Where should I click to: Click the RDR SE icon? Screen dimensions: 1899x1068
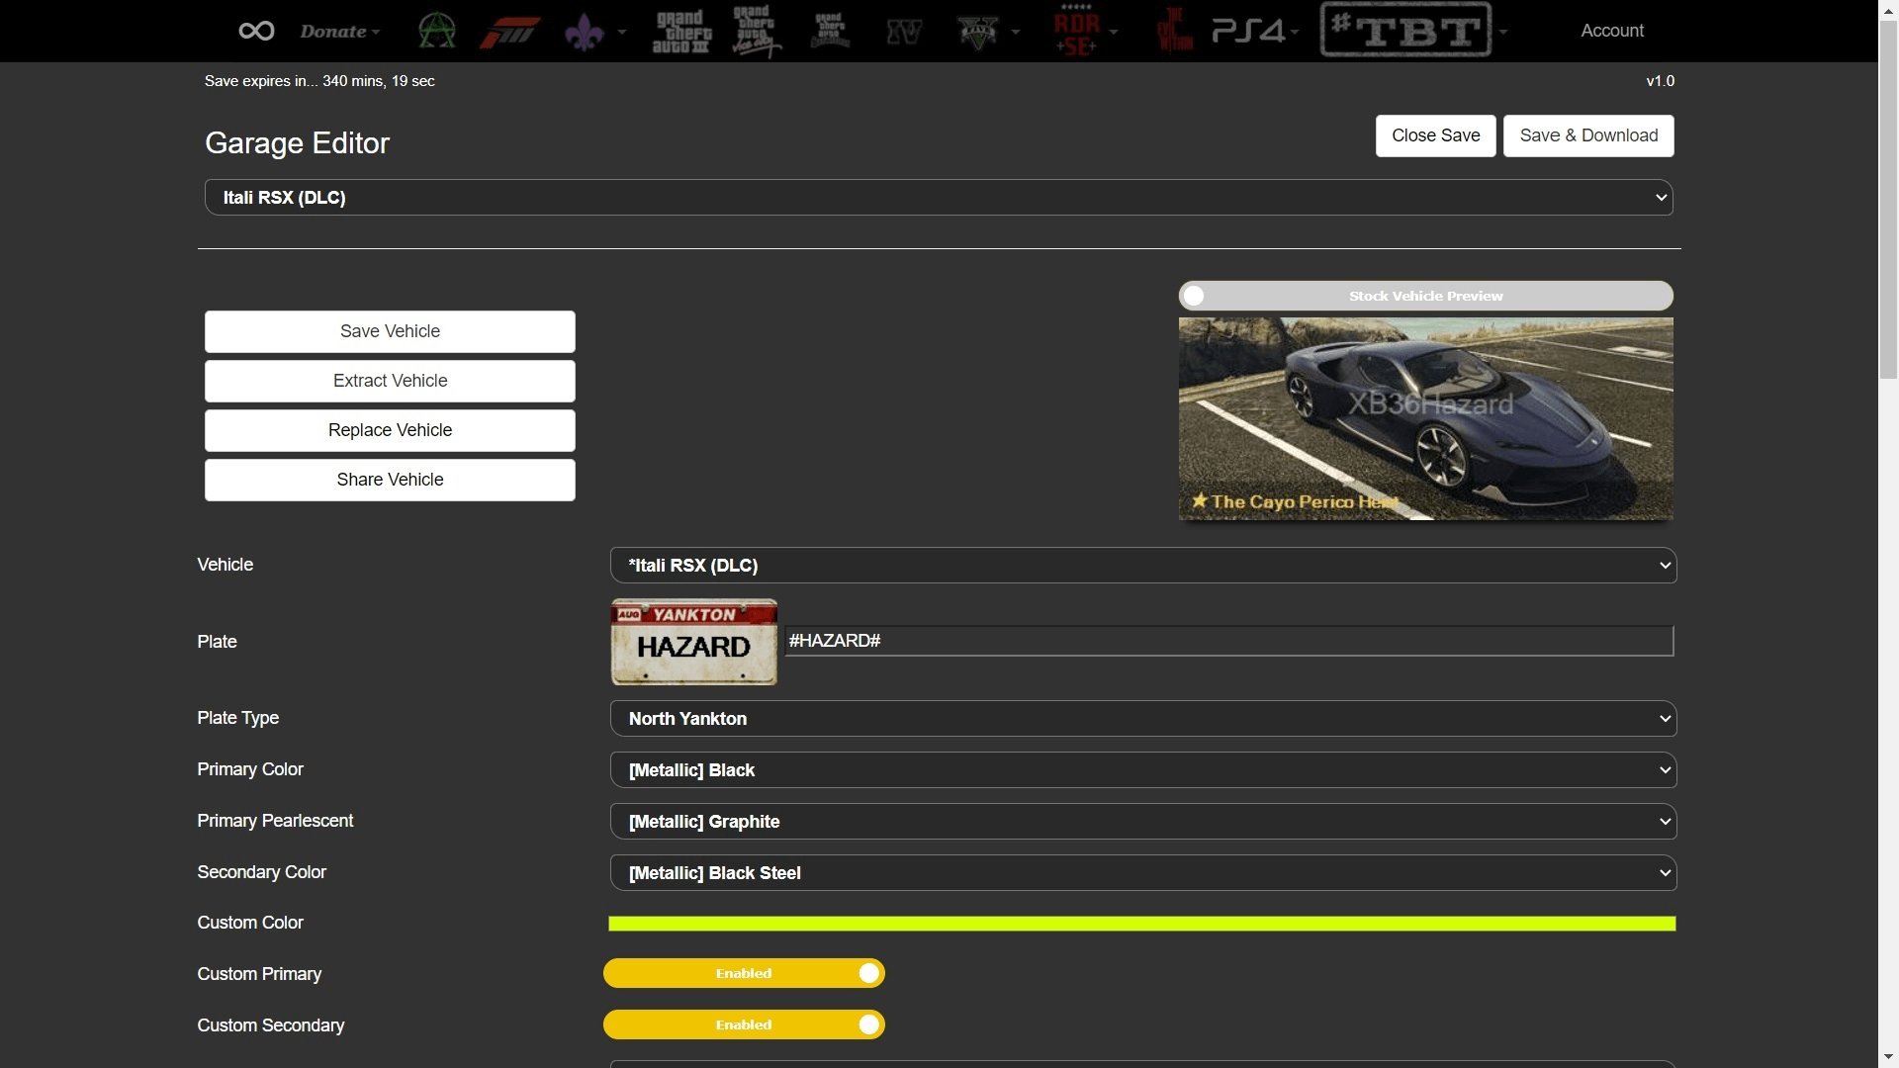[1077, 31]
